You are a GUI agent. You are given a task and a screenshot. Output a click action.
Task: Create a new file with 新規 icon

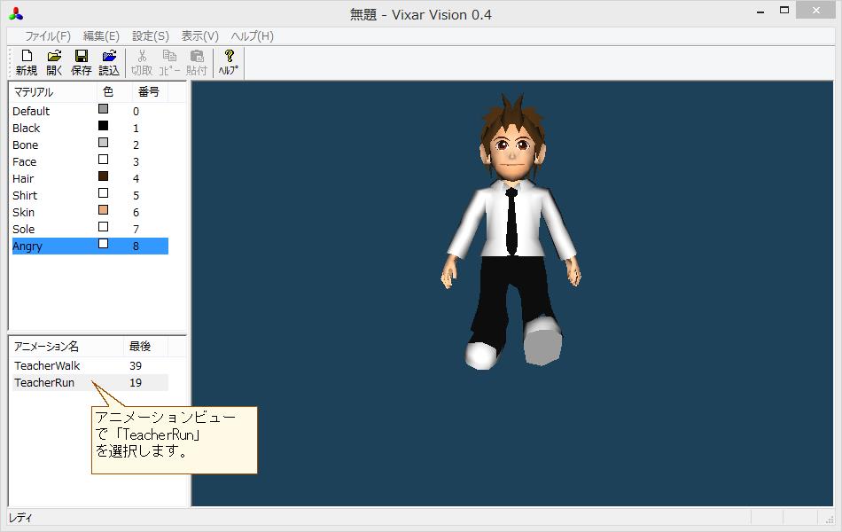pyautogui.click(x=26, y=60)
